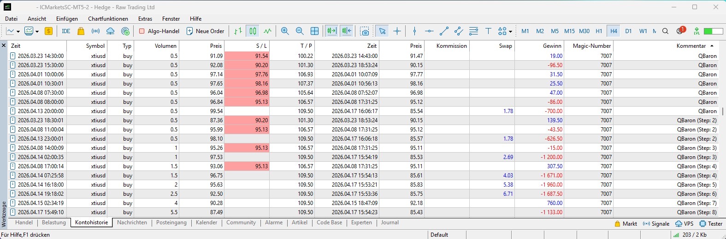The height and width of the screenshot is (239, 726).
Task: Open the Hilfe menu
Action: pos(195,19)
